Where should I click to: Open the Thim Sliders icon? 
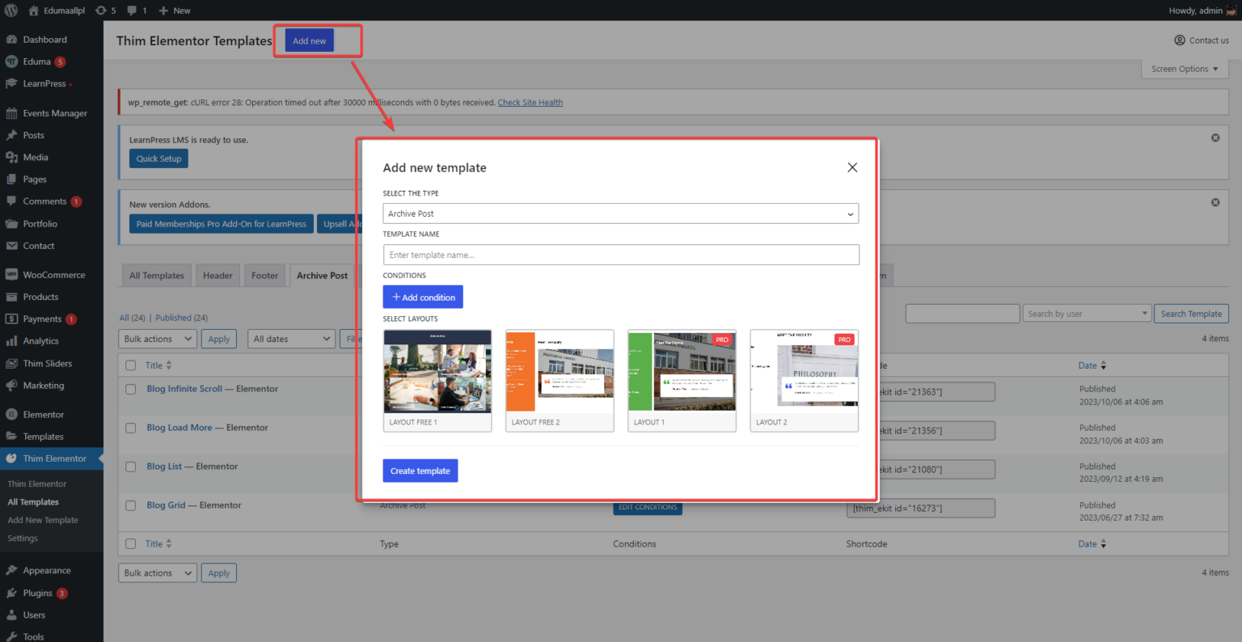tap(13, 363)
